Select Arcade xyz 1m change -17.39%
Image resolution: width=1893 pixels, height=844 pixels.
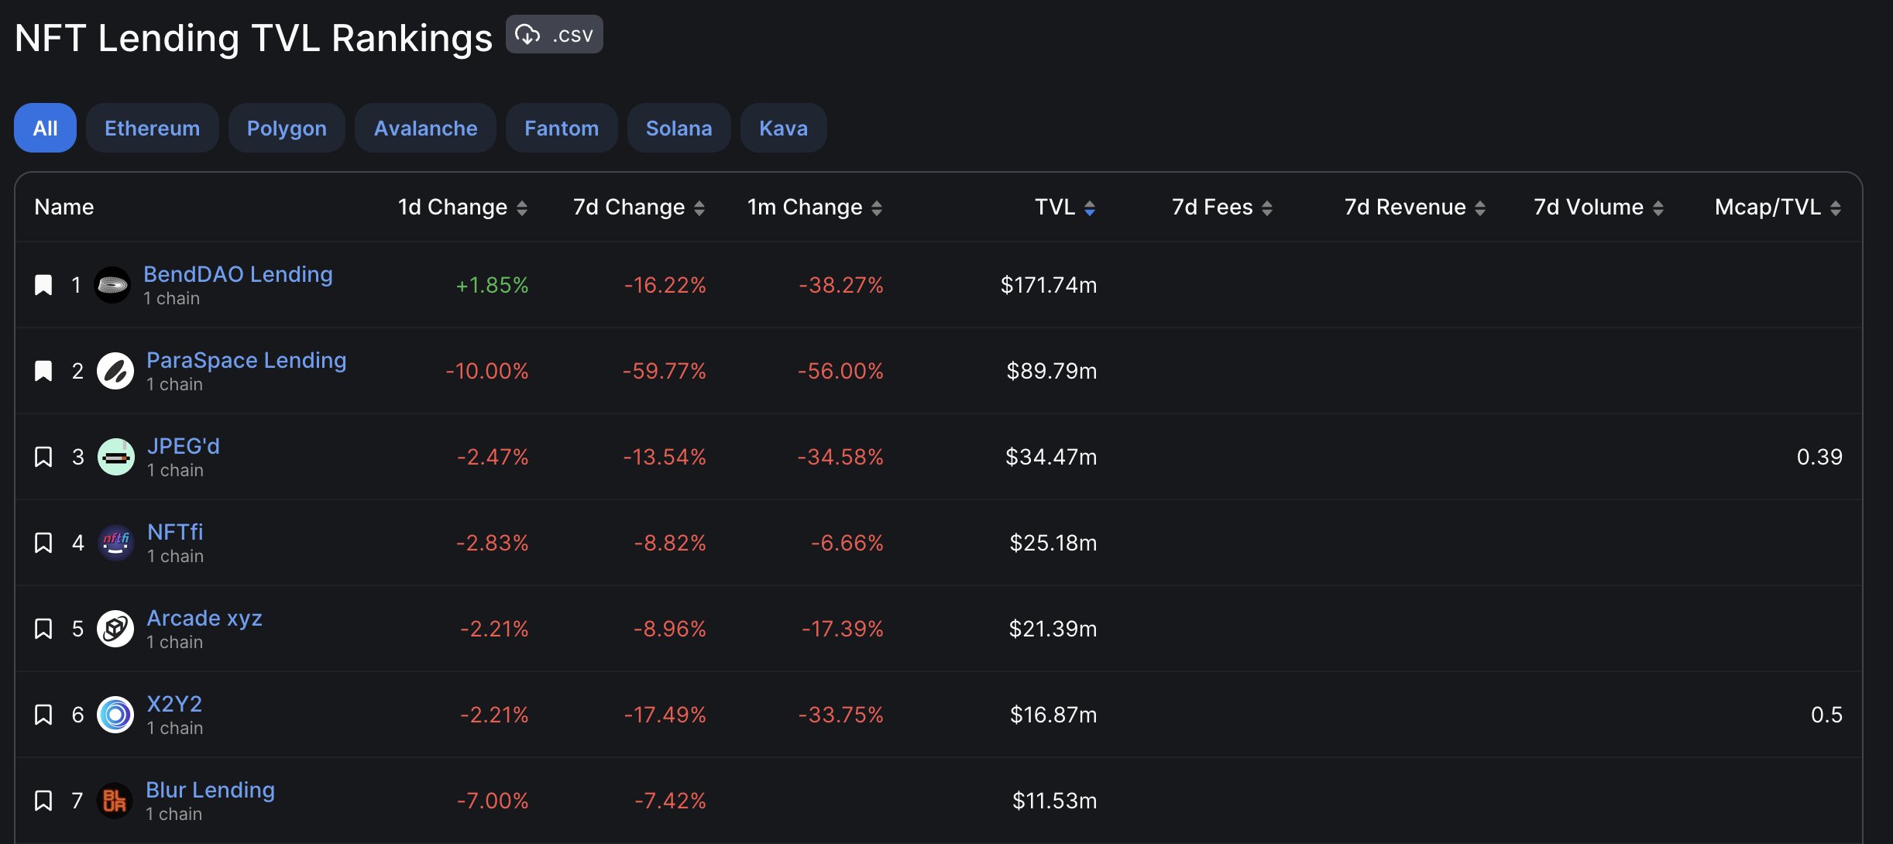coord(843,629)
